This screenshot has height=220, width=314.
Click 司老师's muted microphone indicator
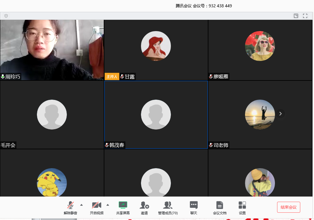(211, 145)
